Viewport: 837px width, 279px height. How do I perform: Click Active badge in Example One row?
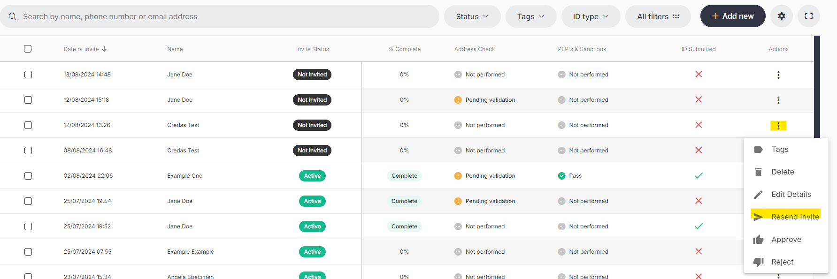point(312,176)
